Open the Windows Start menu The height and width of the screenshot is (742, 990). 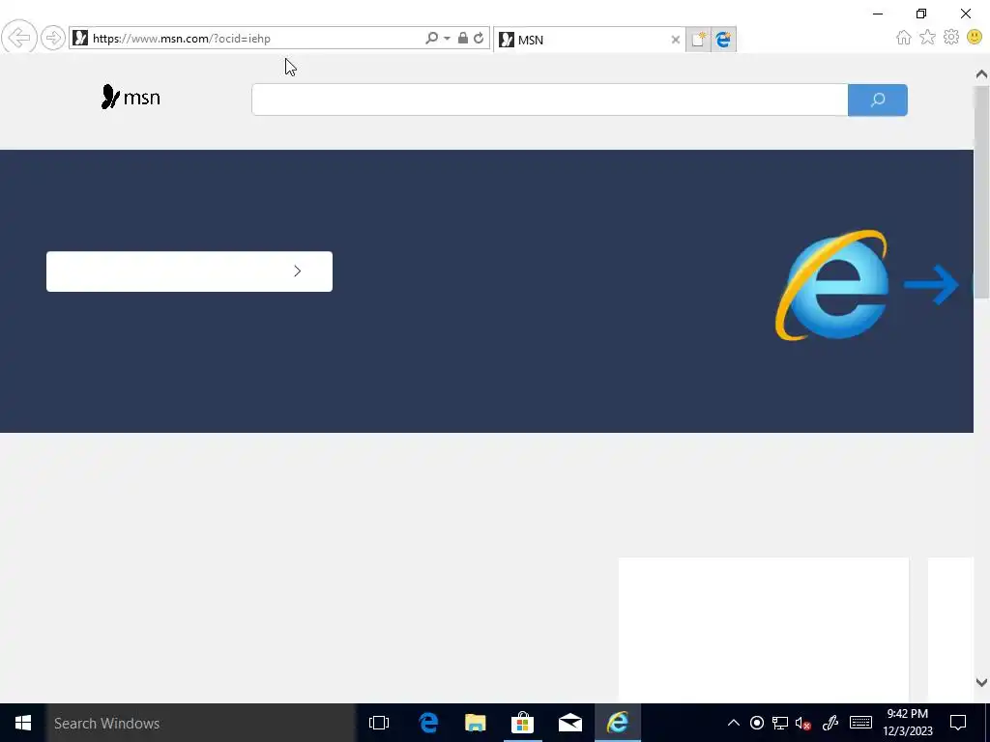click(x=23, y=723)
